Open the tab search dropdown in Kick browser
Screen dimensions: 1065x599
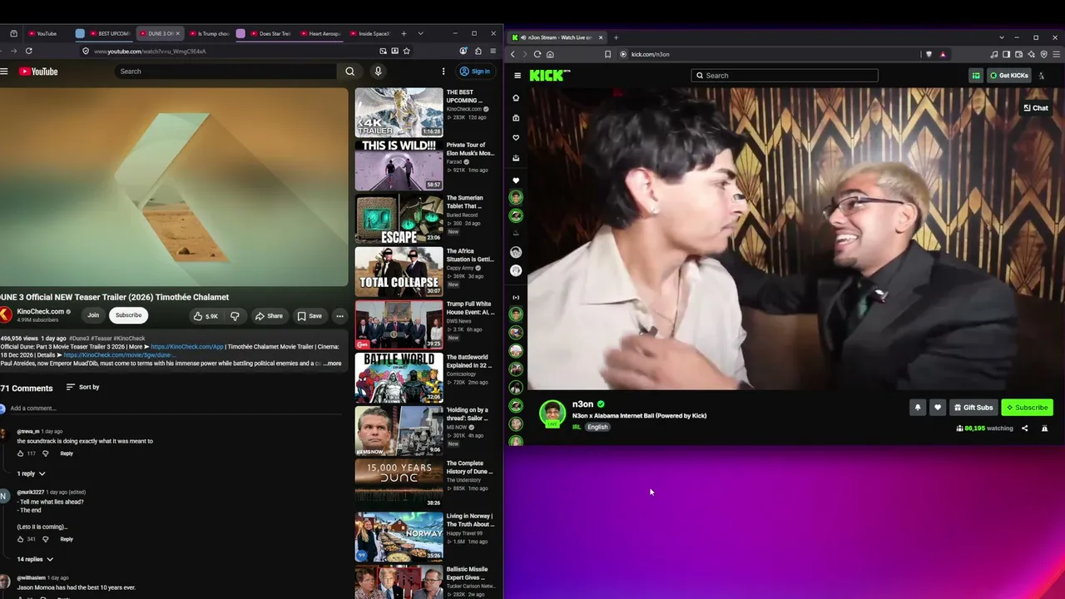[1002, 37]
